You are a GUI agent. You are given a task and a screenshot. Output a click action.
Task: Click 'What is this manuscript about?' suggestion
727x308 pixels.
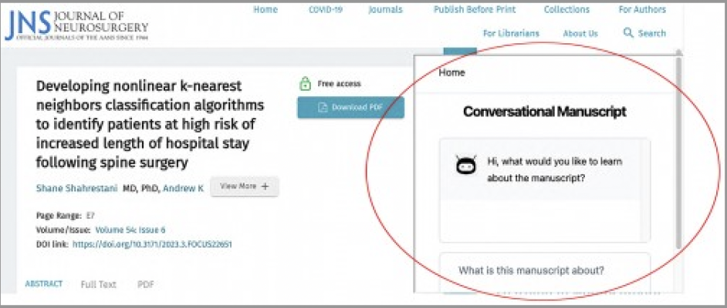(x=531, y=271)
